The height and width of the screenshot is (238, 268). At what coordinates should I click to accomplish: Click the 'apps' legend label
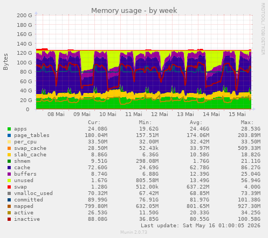tap(20, 129)
